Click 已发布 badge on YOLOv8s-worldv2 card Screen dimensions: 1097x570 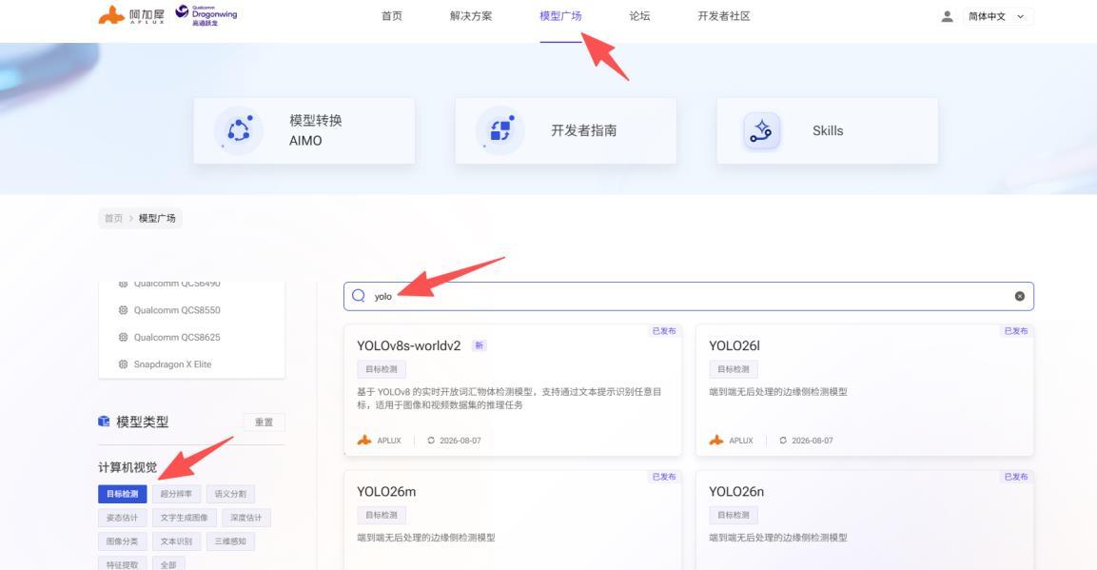[x=664, y=331]
